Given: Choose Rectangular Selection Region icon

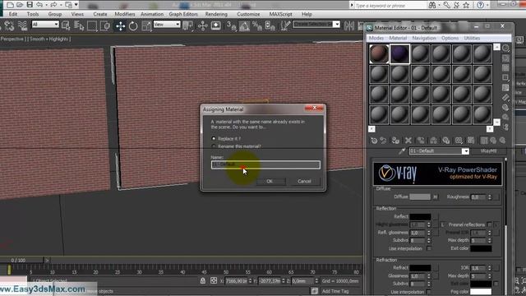Looking at the screenshot, I should click(x=91, y=25).
